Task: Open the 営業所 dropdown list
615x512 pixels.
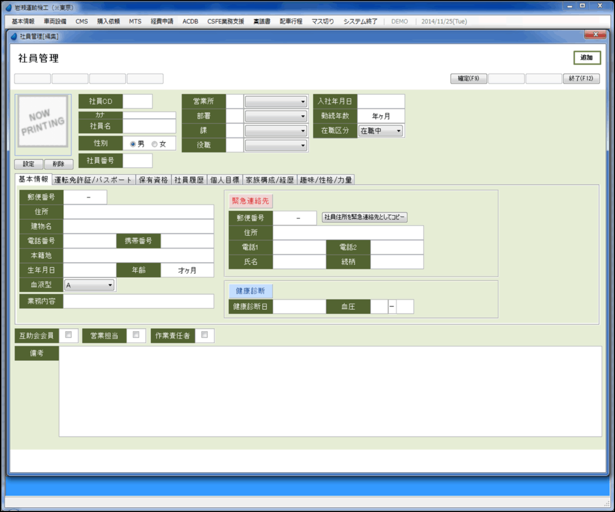Action: coord(276,102)
